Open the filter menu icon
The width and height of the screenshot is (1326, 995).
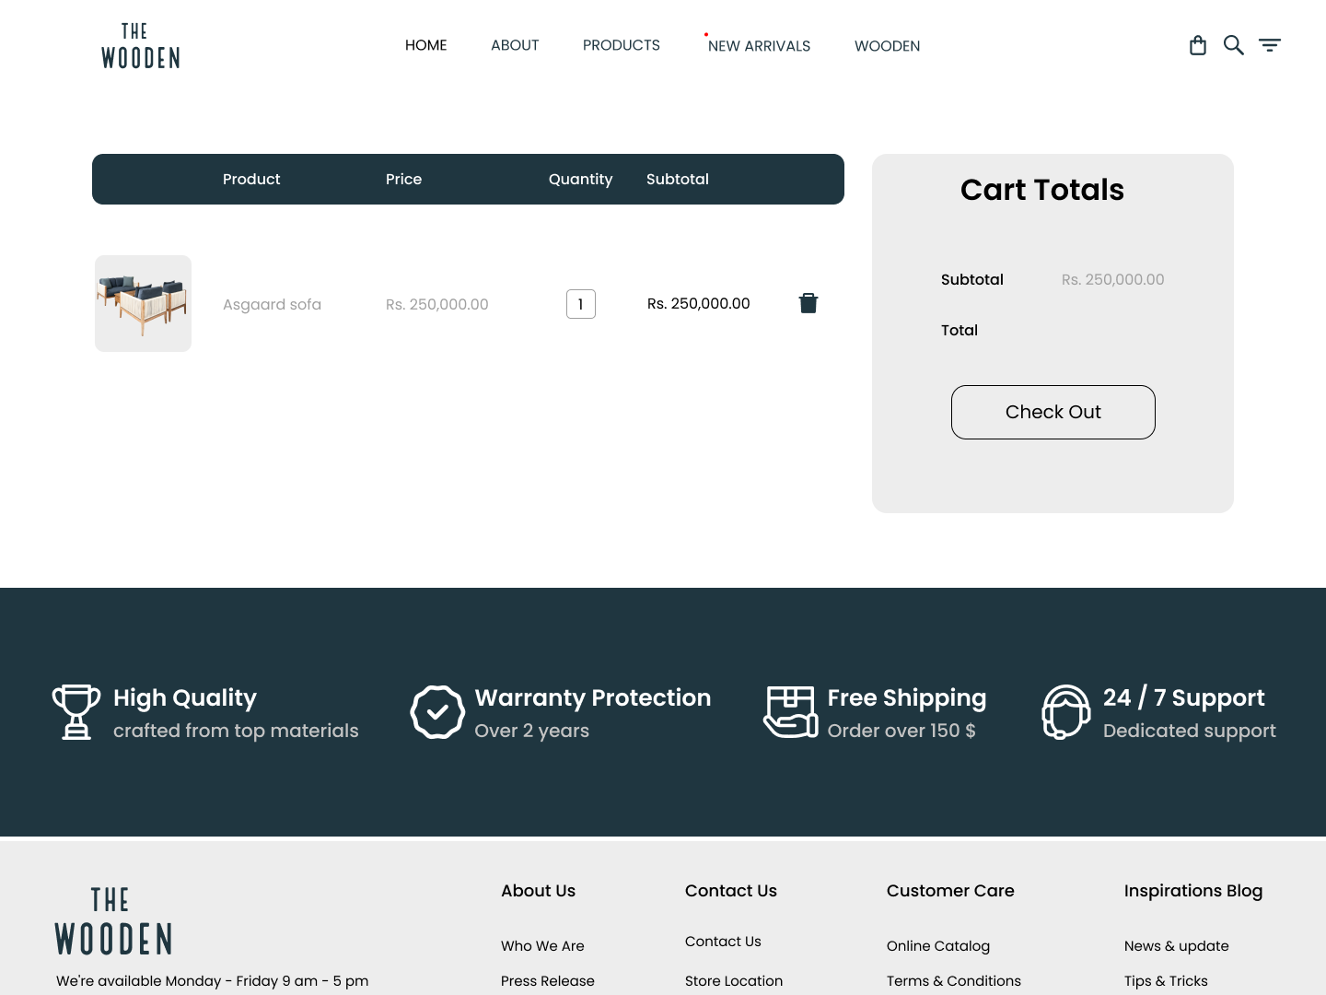(1270, 44)
